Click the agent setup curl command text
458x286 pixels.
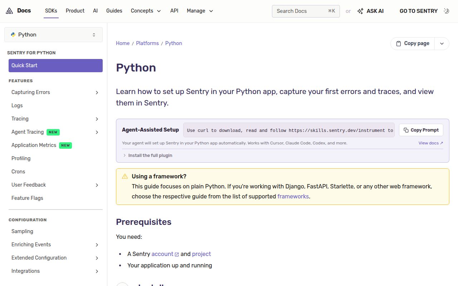289,130
